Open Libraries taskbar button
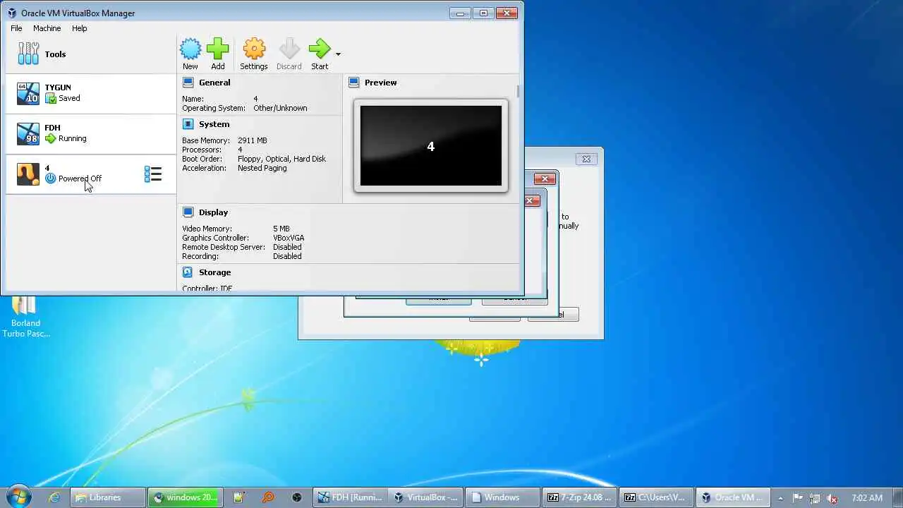Image resolution: width=903 pixels, height=508 pixels. [x=108, y=497]
